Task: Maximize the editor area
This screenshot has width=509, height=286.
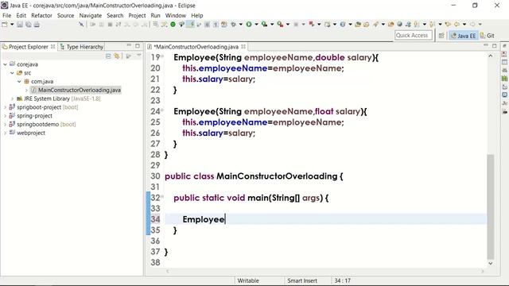Action: pos(494,46)
